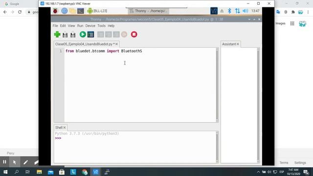This screenshot has height=176, width=313.
Task: Open the Chrome extensions puzzle icon
Action: coord(293,12)
